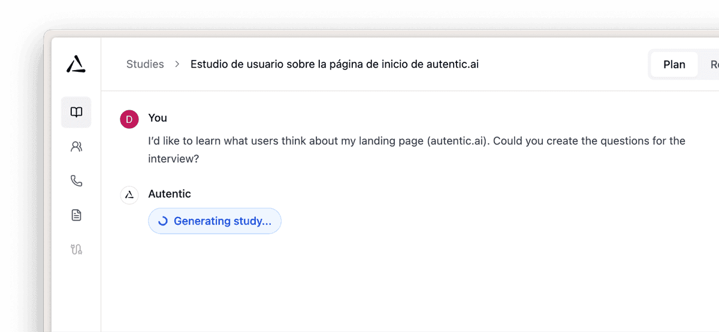719x332 pixels.
Task: Click the study title in the breadcrumb
Action: [334, 64]
